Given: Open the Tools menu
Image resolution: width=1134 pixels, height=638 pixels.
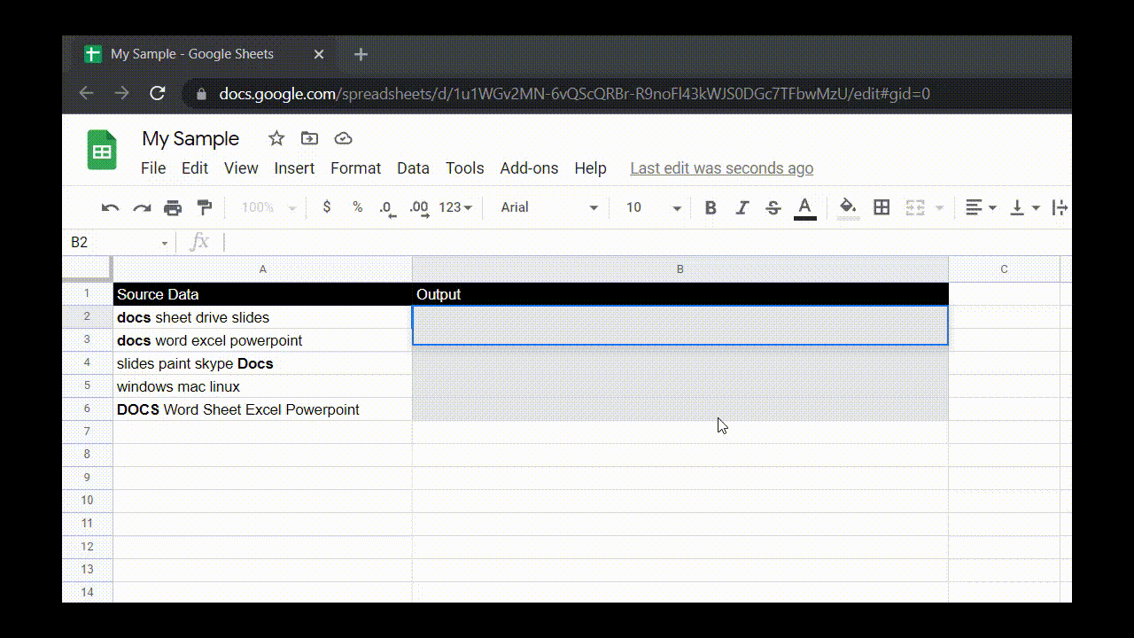Looking at the screenshot, I should point(464,168).
